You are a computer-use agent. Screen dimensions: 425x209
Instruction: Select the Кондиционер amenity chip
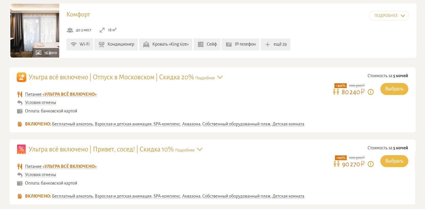(x=116, y=44)
